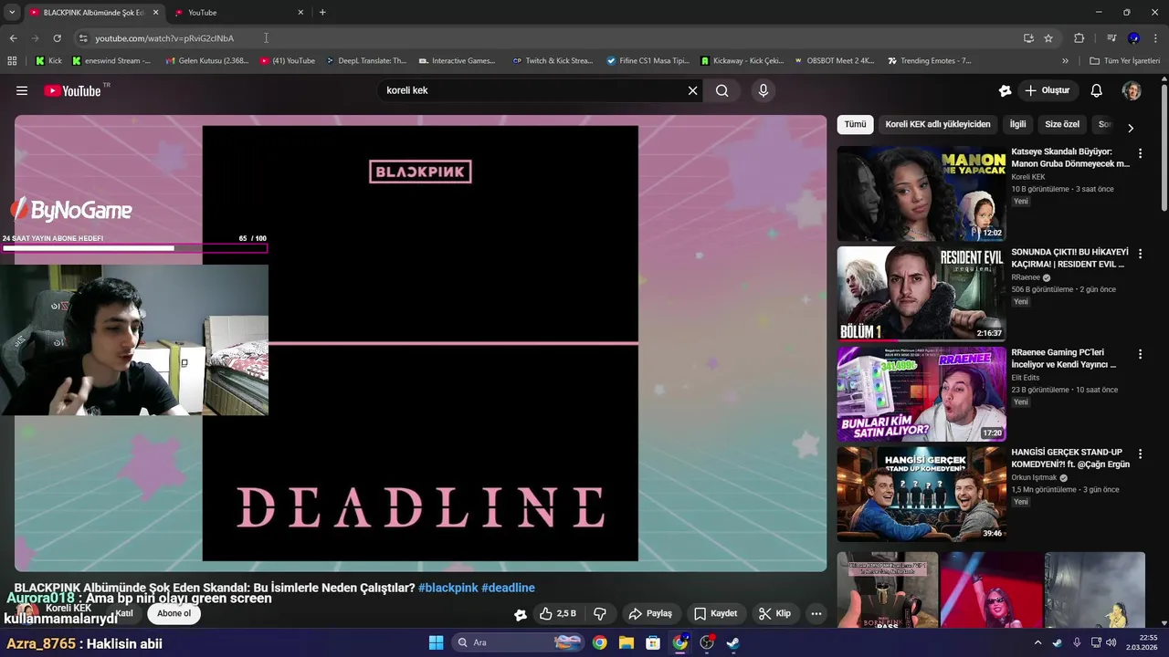Viewport: 1169px width, 657px height.
Task: Open the tab search dropdown arrow
Action: click(12, 13)
